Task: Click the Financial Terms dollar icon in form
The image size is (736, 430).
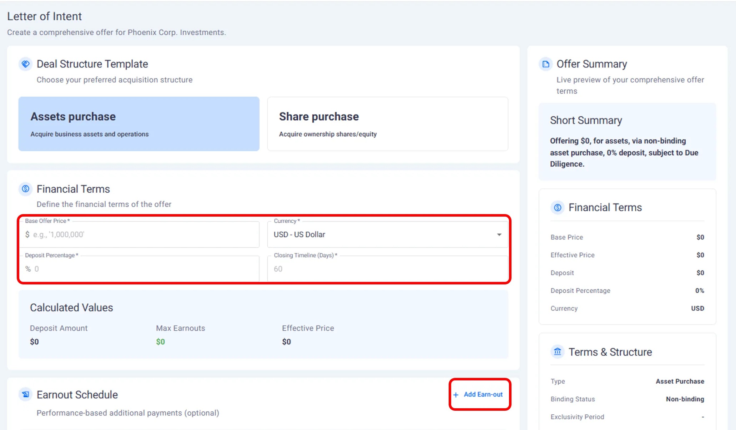Action: pos(25,189)
